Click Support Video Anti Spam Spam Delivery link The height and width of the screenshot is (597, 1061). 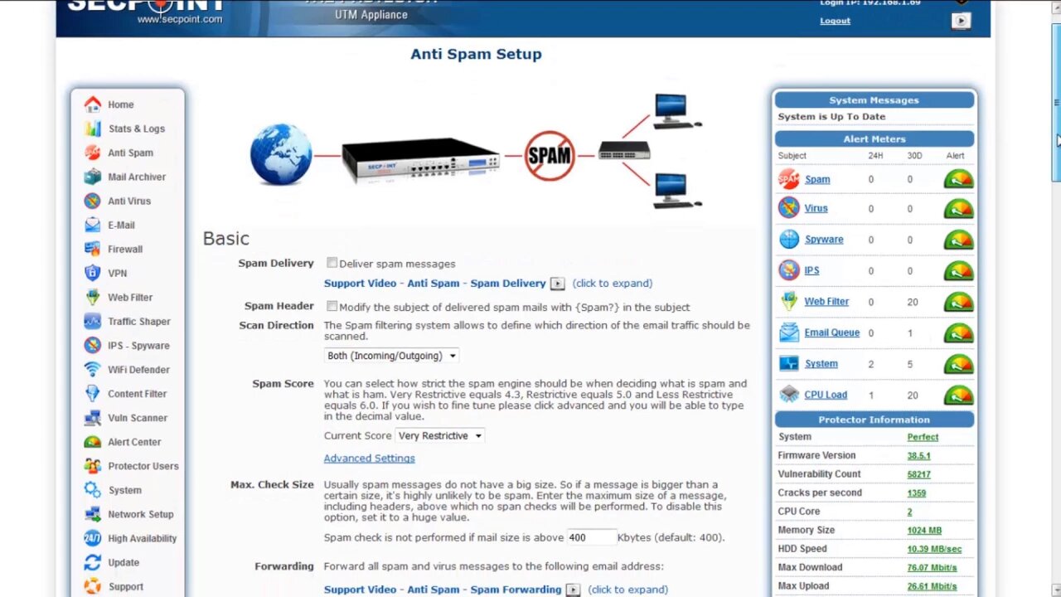(x=434, y=284)
